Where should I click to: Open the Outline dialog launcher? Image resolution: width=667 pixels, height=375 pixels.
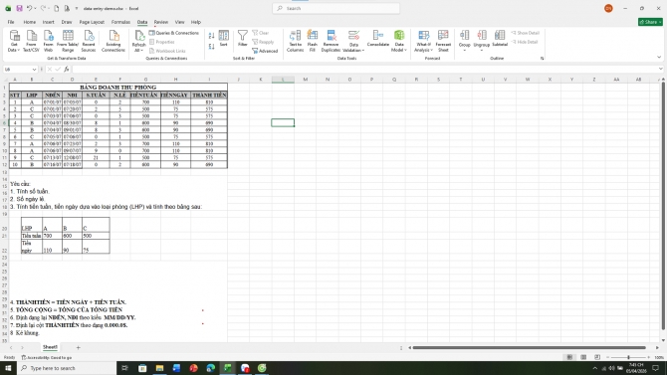click(x=542, y=59)
